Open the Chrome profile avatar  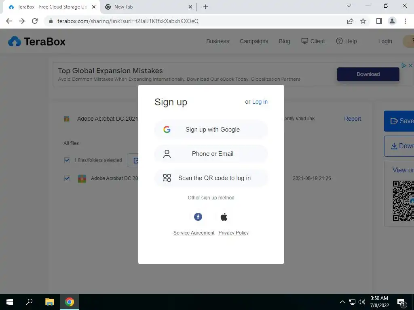pyautogui.click(x=392, y=21)
